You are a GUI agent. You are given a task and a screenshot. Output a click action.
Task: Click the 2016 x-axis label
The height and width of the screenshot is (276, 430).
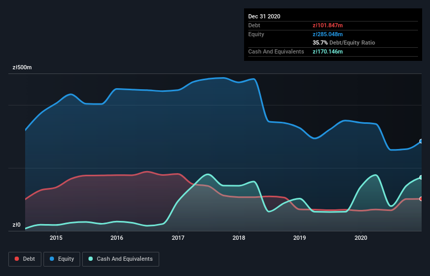pyautogui.click(x=117, y=238)
